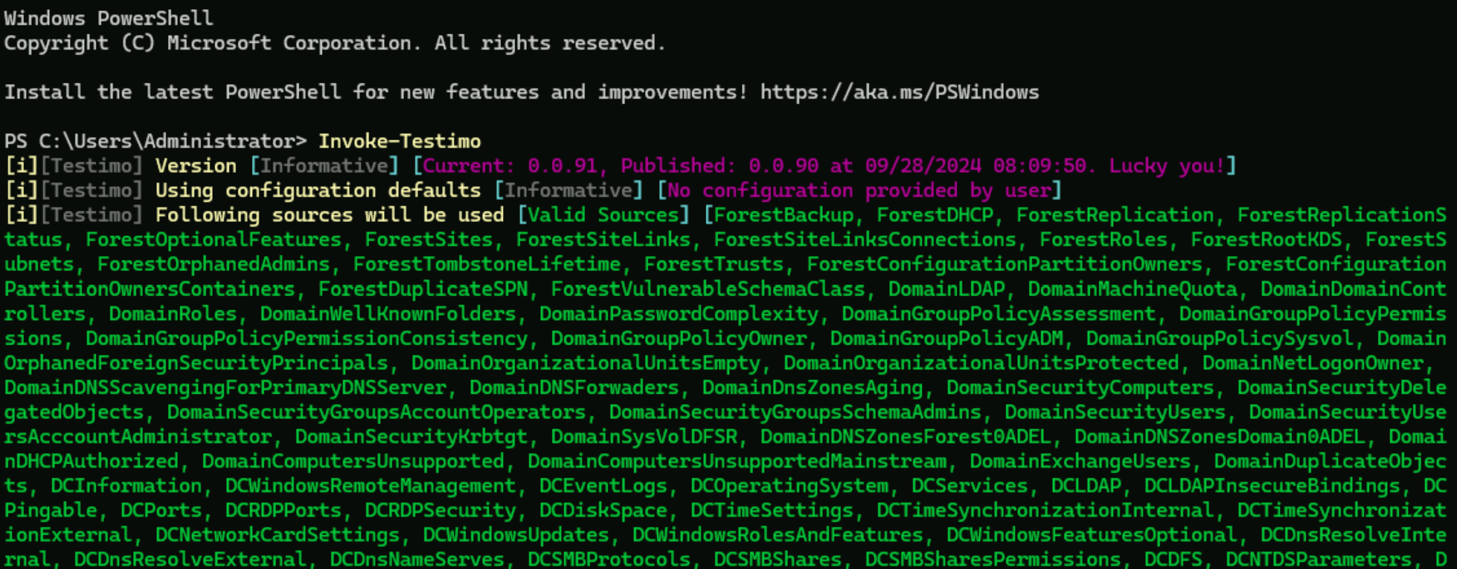Click "Using configuration defaults" text
The height and width of the screenshot is (569, 1457).
(x=318, y=191)
